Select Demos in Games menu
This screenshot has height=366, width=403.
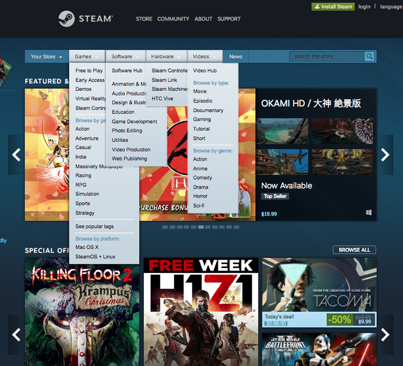[83, 89]
